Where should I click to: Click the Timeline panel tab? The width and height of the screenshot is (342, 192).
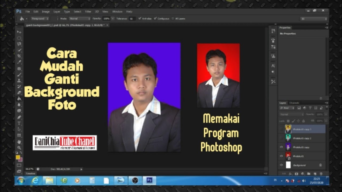[x=30, y=173]
